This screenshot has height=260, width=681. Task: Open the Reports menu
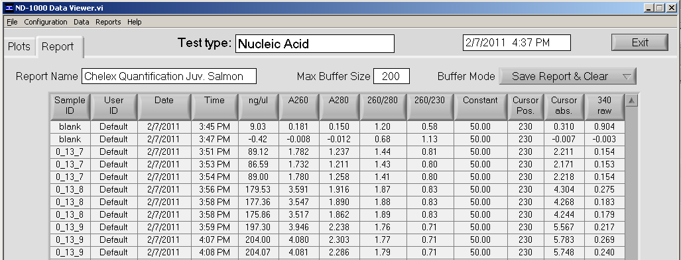[x=108, y=22]
